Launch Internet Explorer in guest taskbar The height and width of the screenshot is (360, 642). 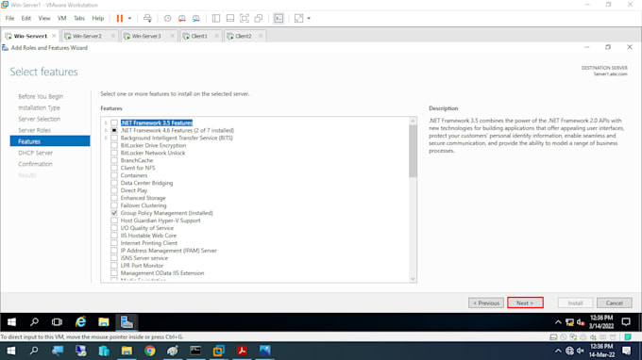tap(80, 322)
